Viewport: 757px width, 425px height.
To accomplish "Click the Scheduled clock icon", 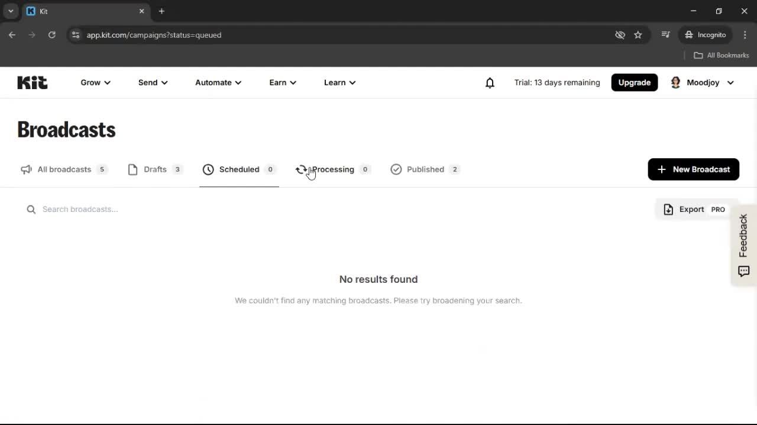I will [x=208, y=169].
